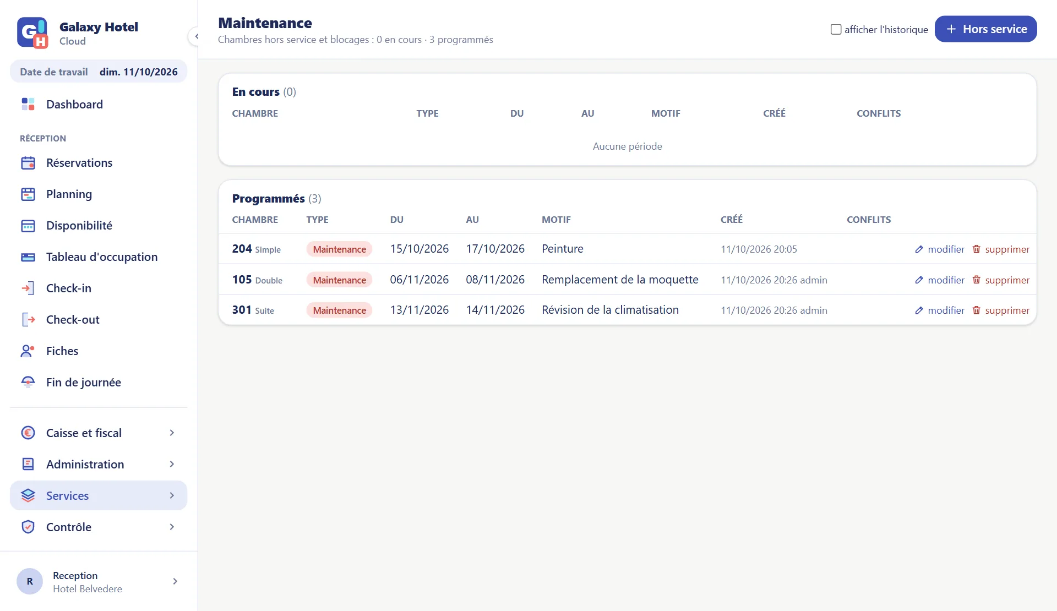Click the Services layers icon
Viewport: 1057px width, 611px height.
pos(28,496)
